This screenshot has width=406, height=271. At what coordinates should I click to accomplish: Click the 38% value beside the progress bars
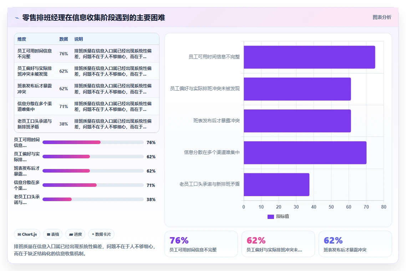click(151, 200)
